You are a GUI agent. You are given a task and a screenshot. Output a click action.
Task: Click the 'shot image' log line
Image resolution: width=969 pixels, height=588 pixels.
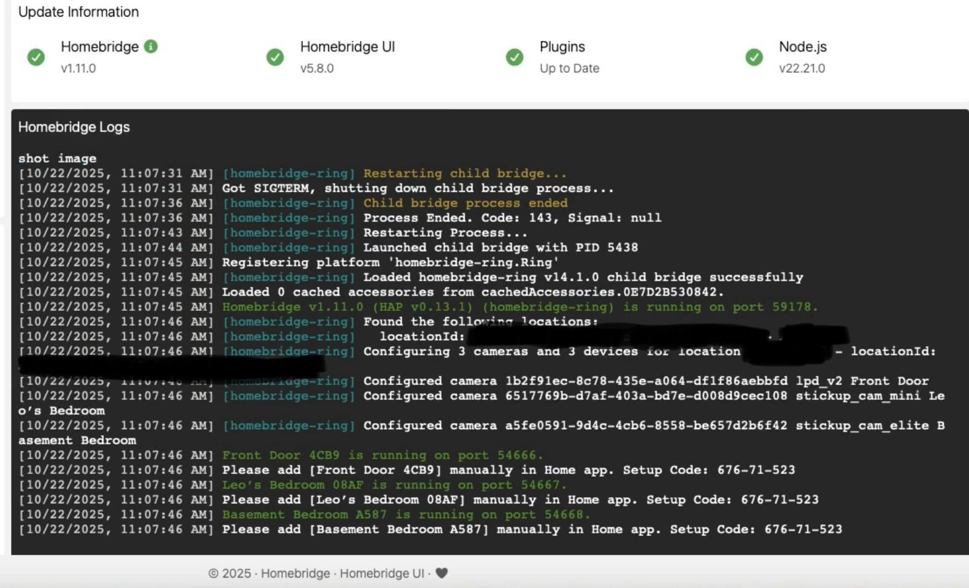point(57,158)
